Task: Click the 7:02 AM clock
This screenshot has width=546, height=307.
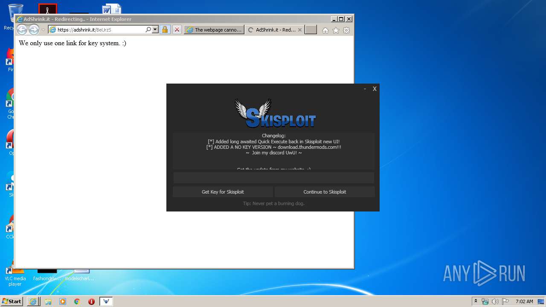Action: pos(524,301)
